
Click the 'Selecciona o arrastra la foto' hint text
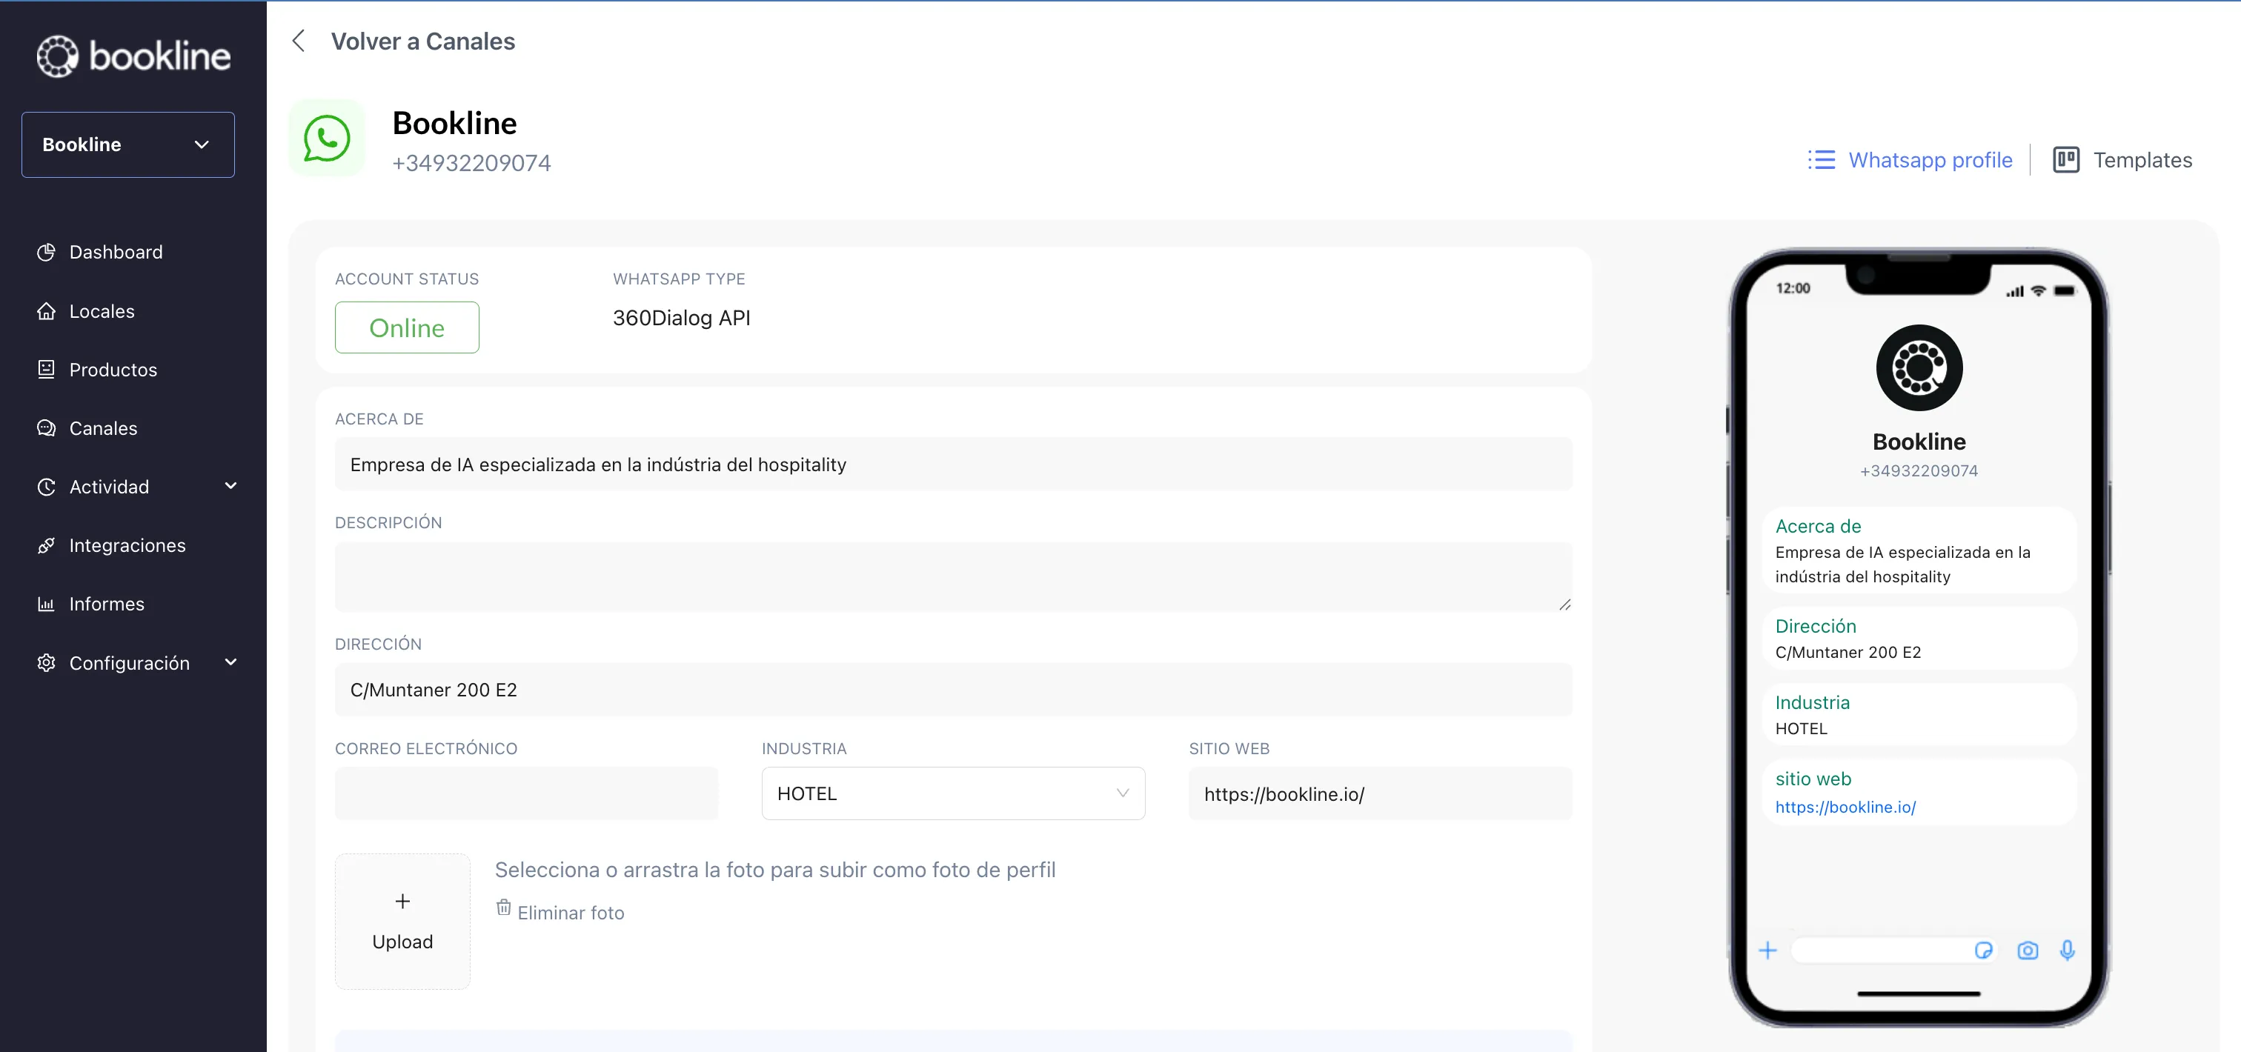(x=775, y=870)
